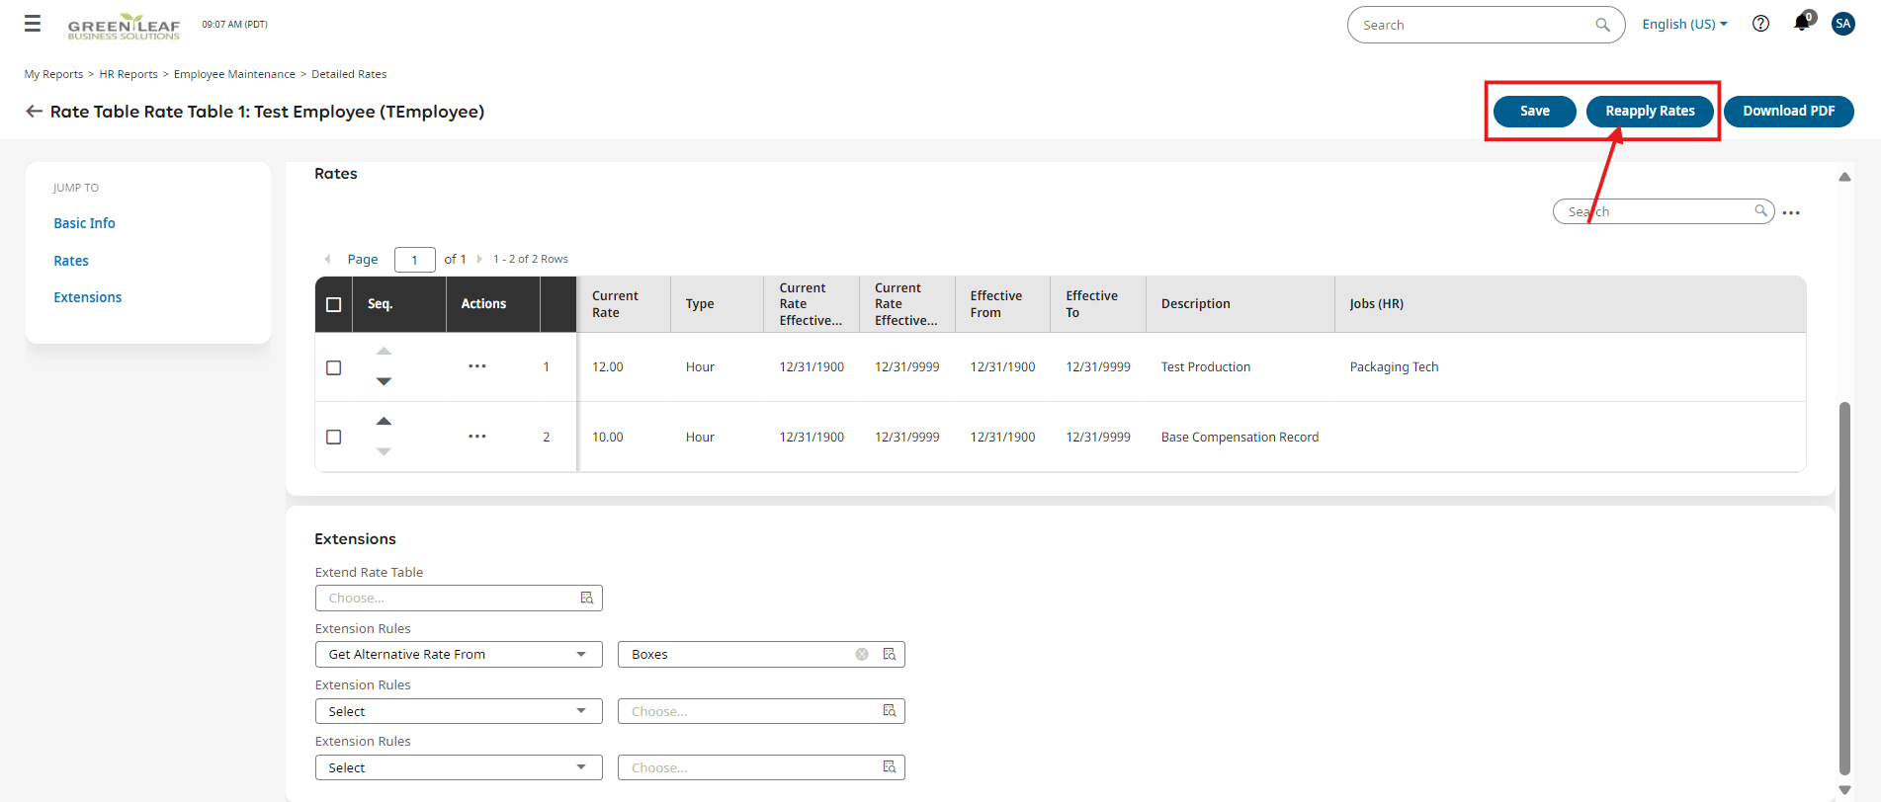Open My Reports breadcrumb

[x=53, y=74]
